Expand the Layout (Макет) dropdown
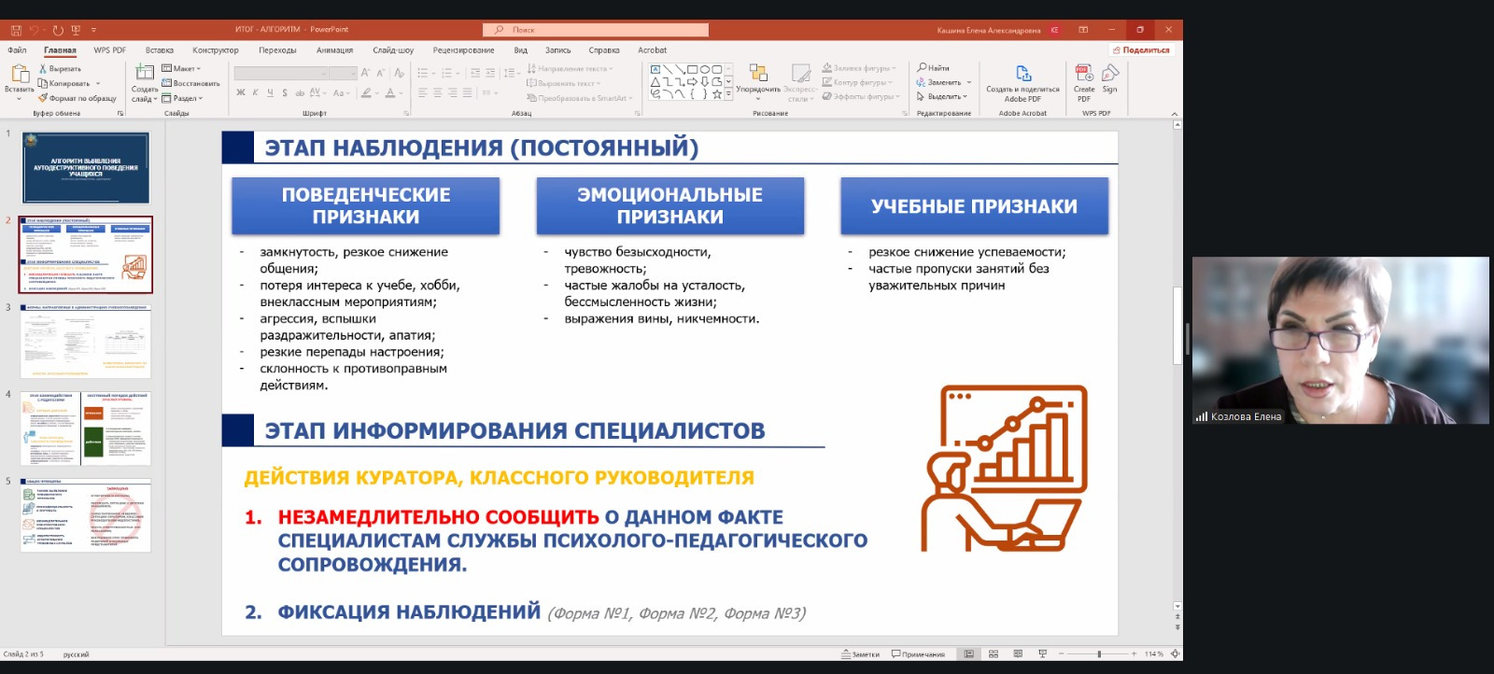The height and width of the screenshot is (674, 1494). (181, 68)
